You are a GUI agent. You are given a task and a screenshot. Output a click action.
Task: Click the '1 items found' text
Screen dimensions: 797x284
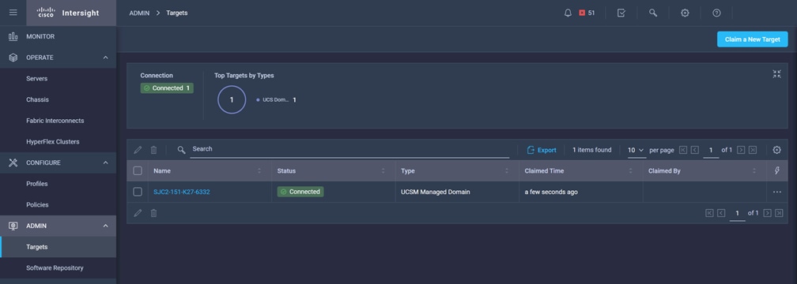click(592, 150)
